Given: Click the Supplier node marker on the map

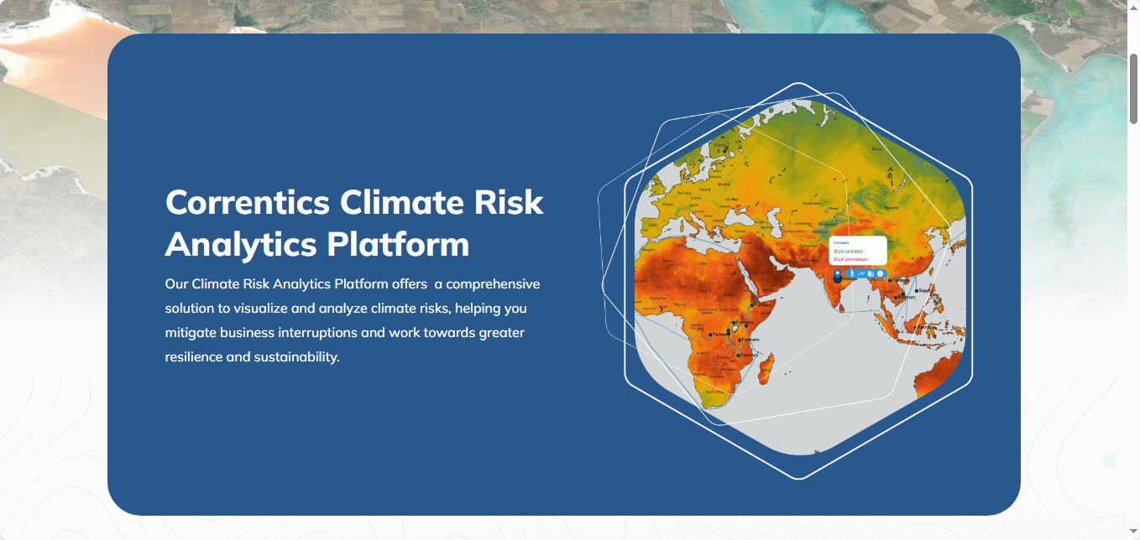Looking at the screenshot, I should coord(916,290).
